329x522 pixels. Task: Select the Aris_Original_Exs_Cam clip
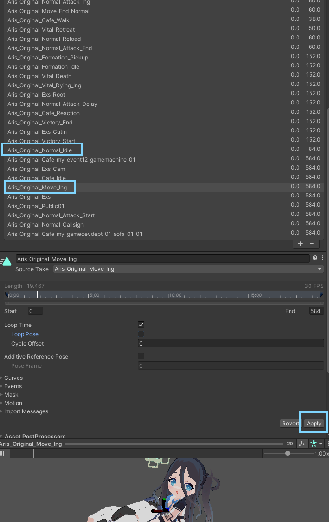click(x=36, y=169)
